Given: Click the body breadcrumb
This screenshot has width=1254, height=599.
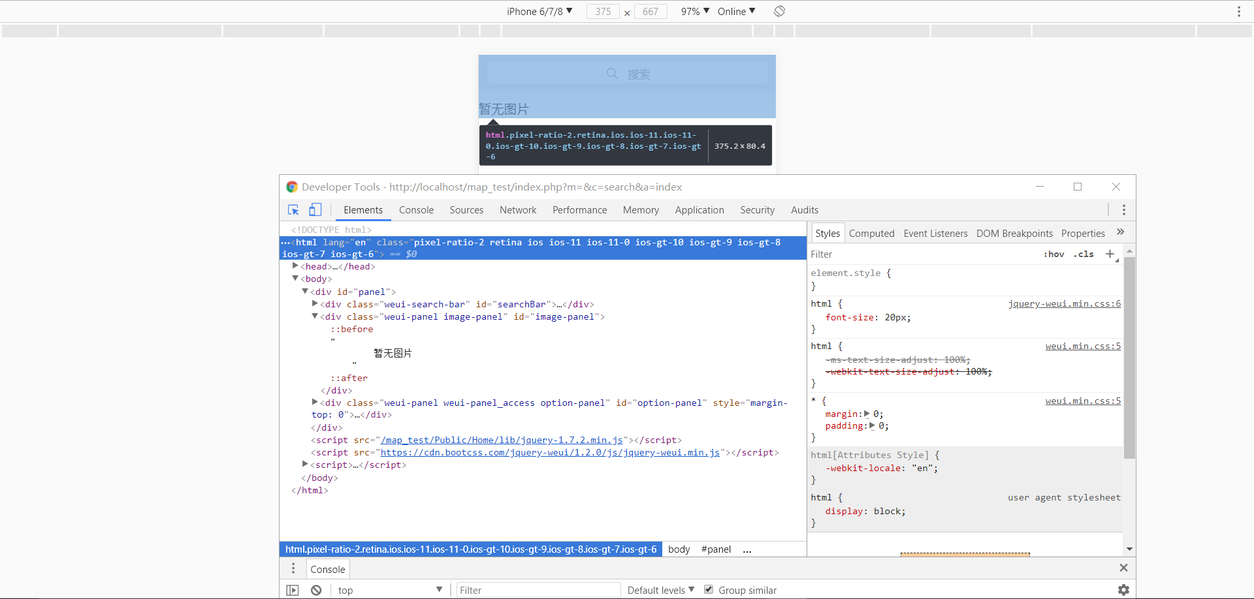Looking at the screenshot, I should [679, 549].
